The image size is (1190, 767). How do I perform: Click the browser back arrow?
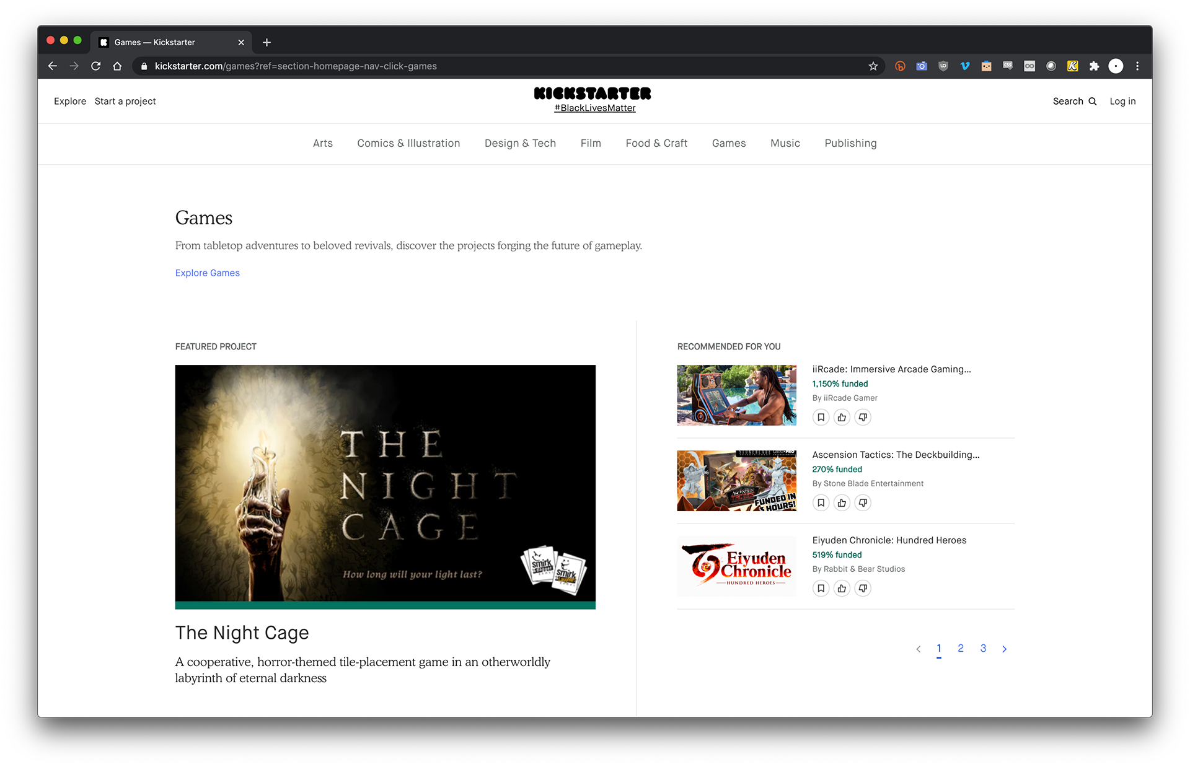(x=53, y=66)
